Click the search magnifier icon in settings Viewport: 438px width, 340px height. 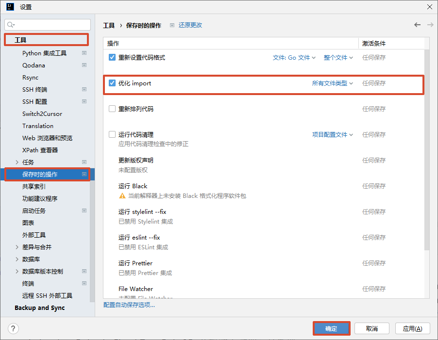click(x=11, y=25)
